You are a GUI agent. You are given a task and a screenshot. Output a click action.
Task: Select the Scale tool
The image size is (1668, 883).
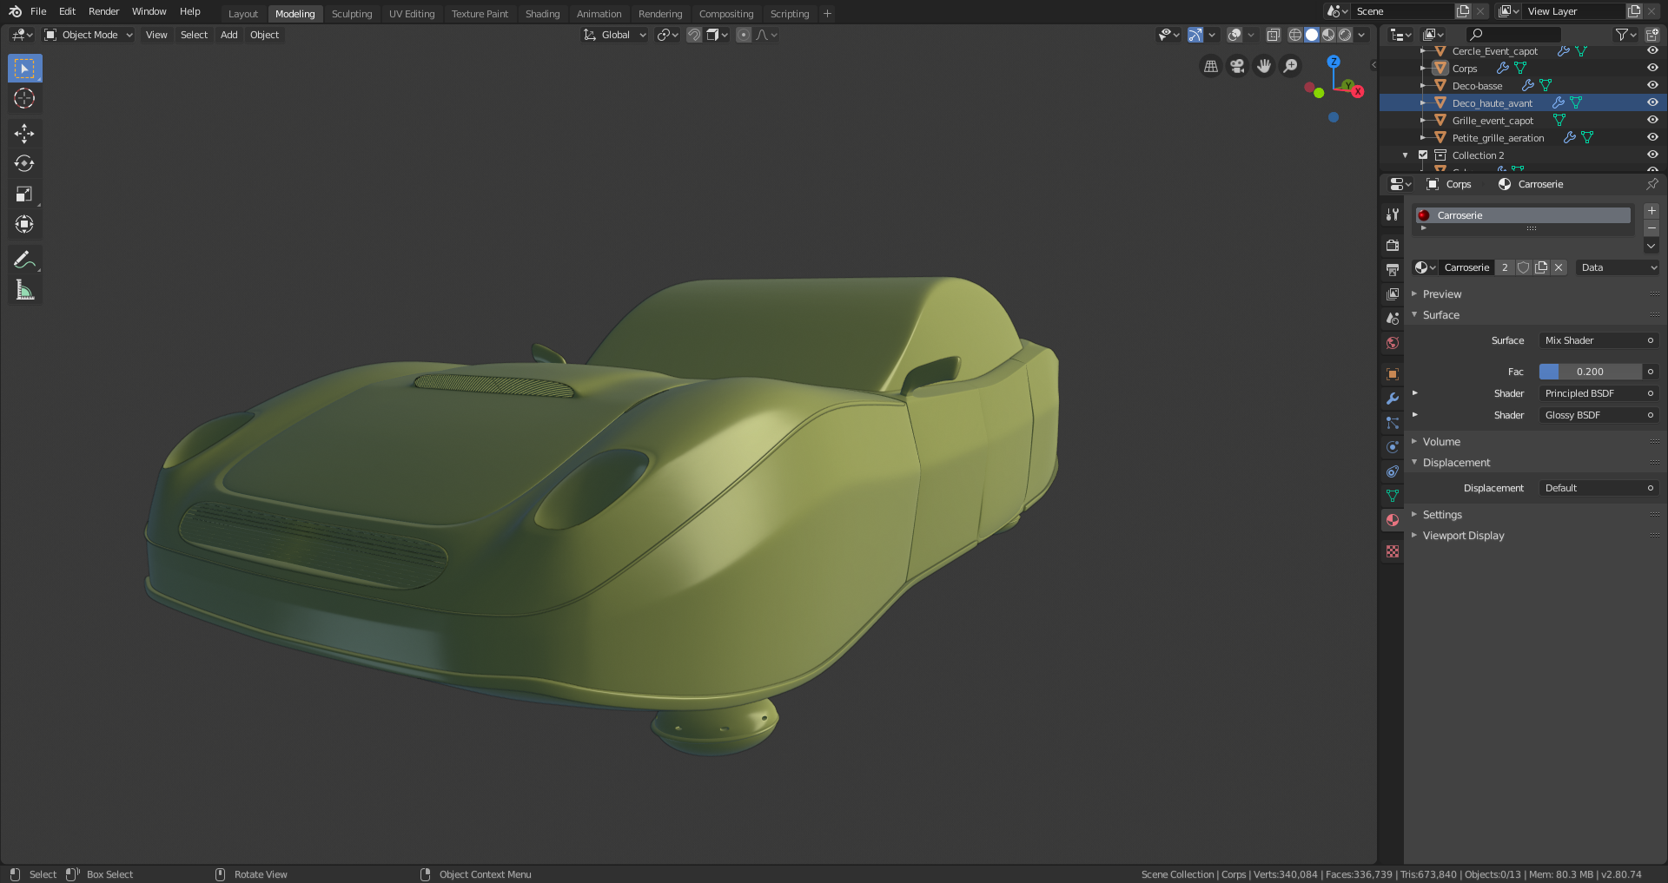click(x=24, y=194)
